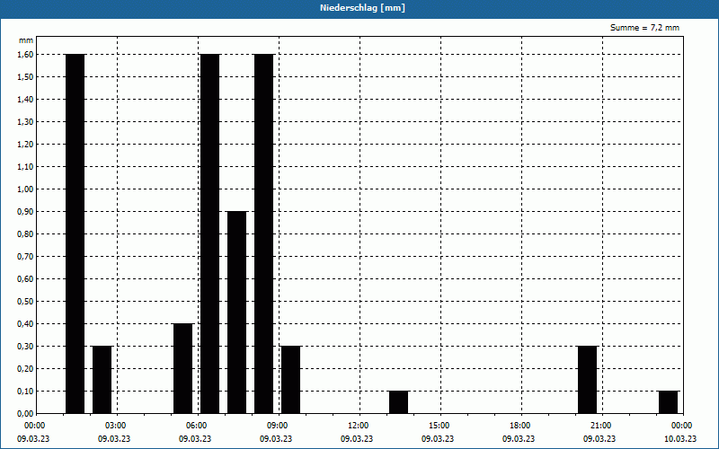
Task: Click the y-axis value 0,50
Action: tap(25, 302)
